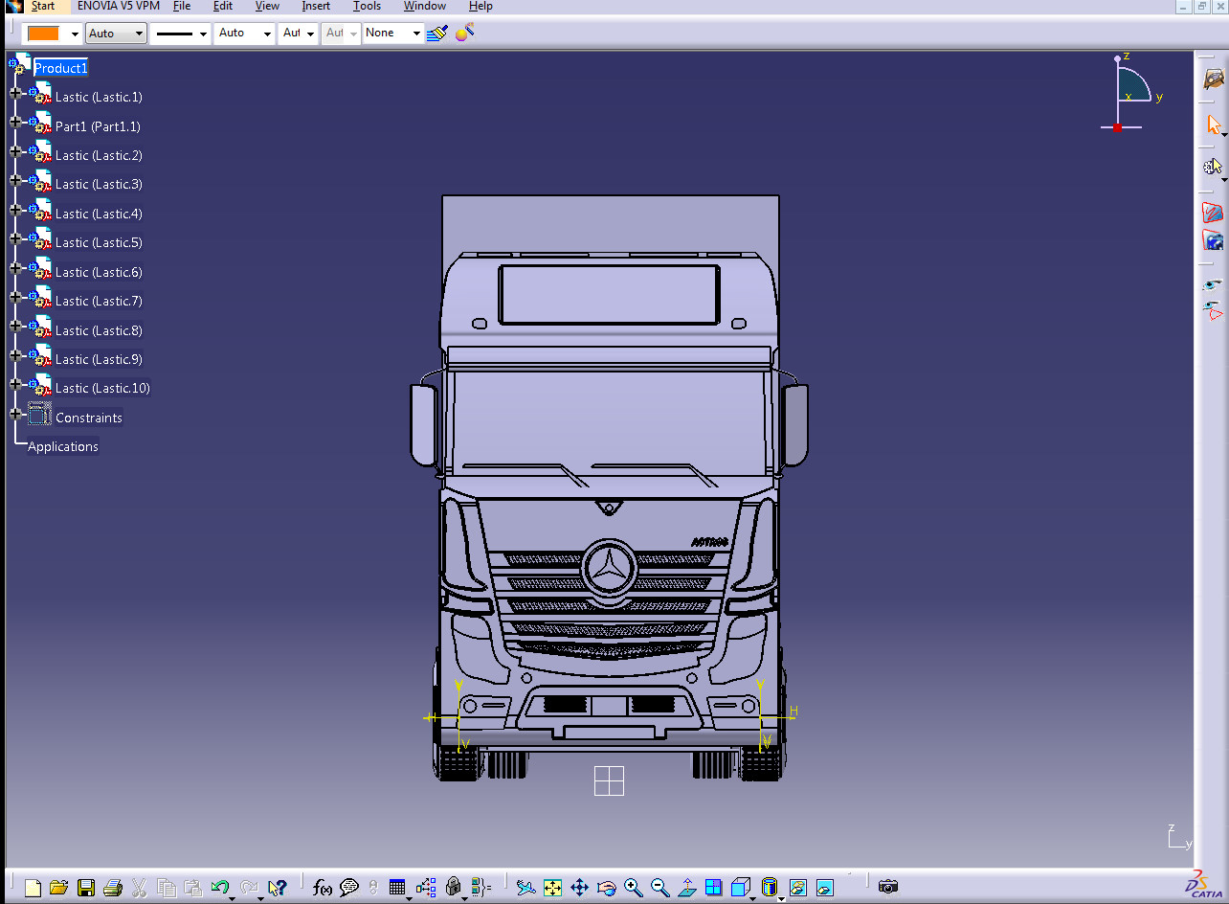The image size is (1229, 904).
Task: Click the Zoom Out magnifier
Action: click(659, 888)
